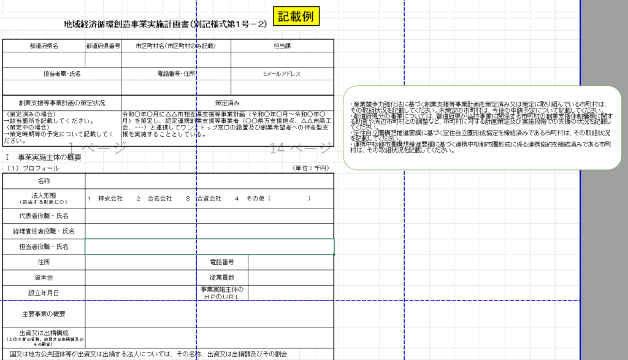This screenshot has height=360, width=628.
Task: Click the input cell beside 従業員数
Action: pos(291,277)
